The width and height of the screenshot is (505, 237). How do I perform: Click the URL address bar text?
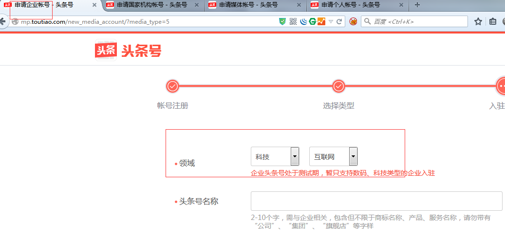pos(95,22)
